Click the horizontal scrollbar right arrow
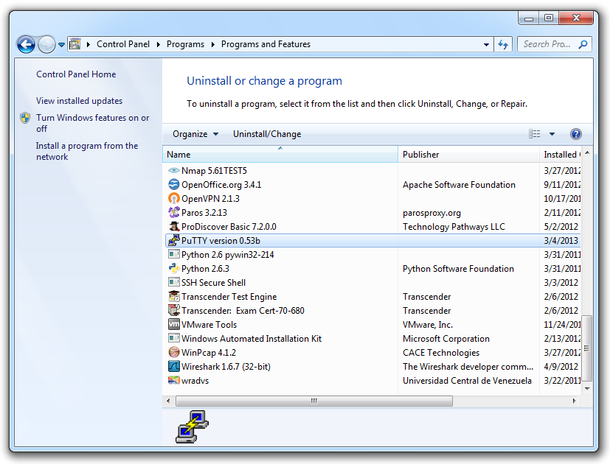The image size is (610, 464). pos(574,401)
